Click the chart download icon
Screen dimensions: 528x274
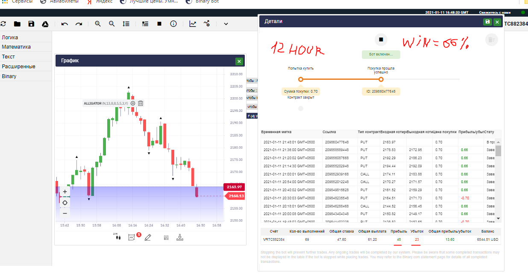[180, 237]
